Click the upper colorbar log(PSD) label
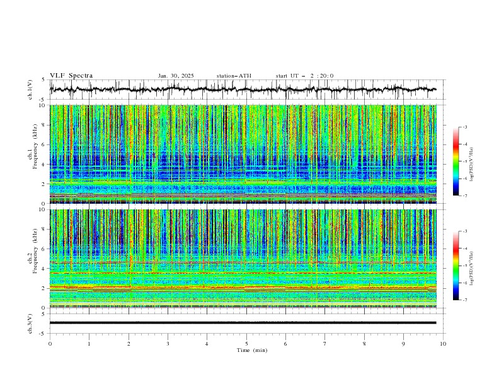Image resolution: width=499 pixels, height=386 pixels. point(471,165)
